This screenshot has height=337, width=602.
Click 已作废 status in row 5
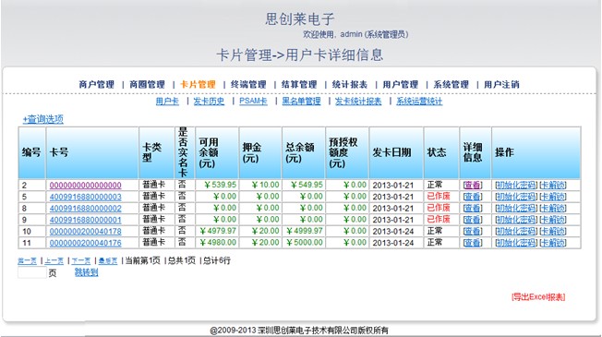439,197
